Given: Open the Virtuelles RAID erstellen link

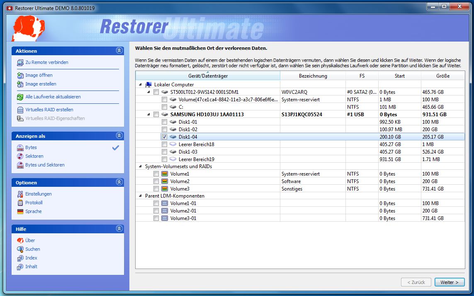Looking at the screenshot, I should click(49, 110).
